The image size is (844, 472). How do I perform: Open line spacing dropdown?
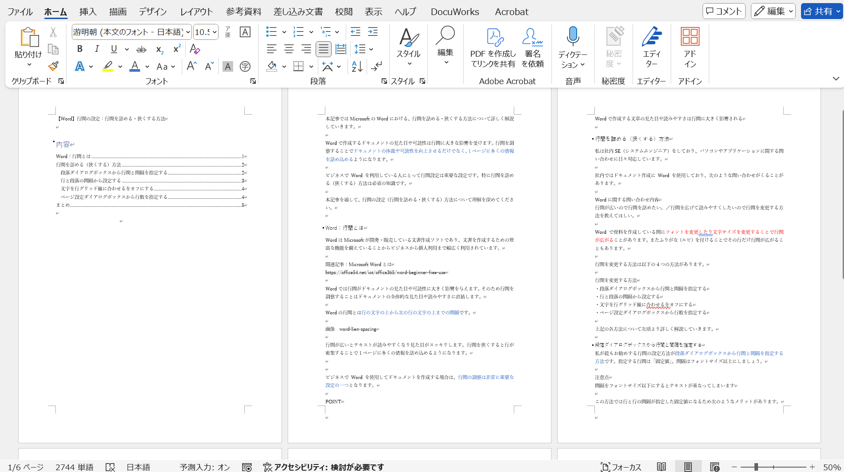click(371, 49)
